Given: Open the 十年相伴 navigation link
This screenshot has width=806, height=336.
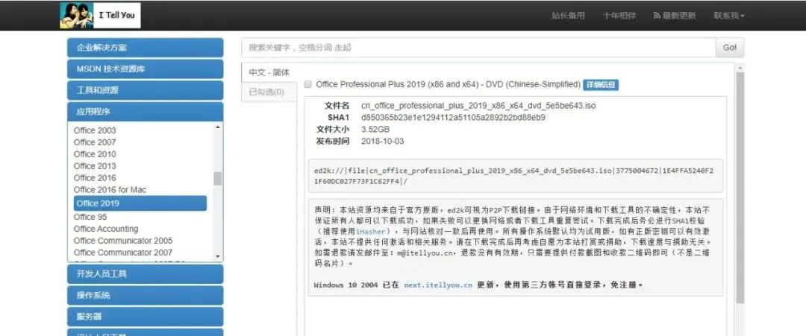Looking at the screenshot, I should pos(619,16).
